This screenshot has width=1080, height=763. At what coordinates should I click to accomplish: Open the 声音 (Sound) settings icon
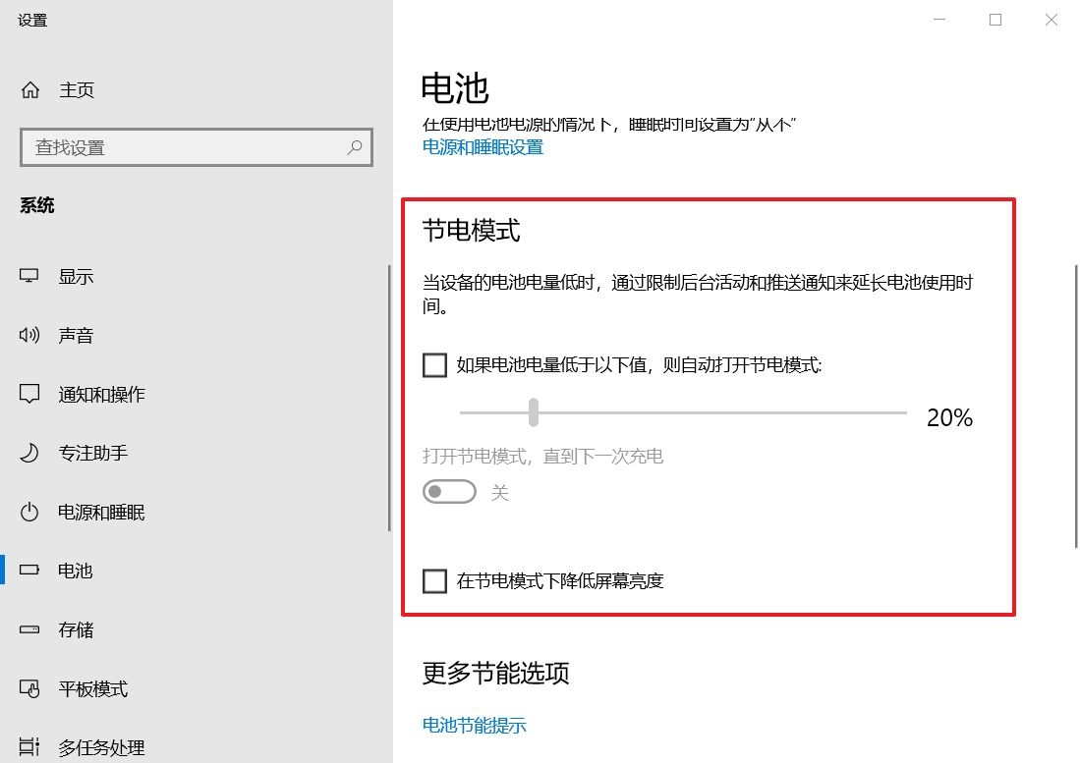click(x=29, y=335)
